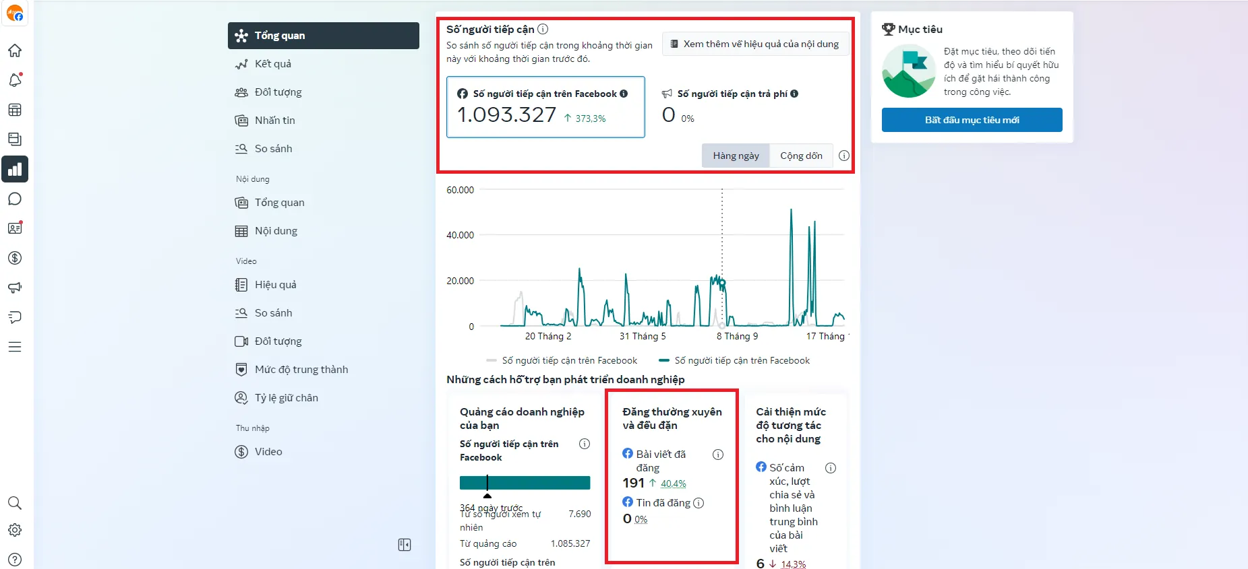
Task: Open the Inbox chat bubble icon
Action: click(x=15, y=199)
